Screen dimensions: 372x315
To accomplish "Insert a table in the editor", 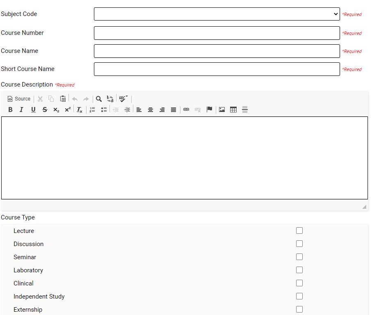I will coord(233,109).
